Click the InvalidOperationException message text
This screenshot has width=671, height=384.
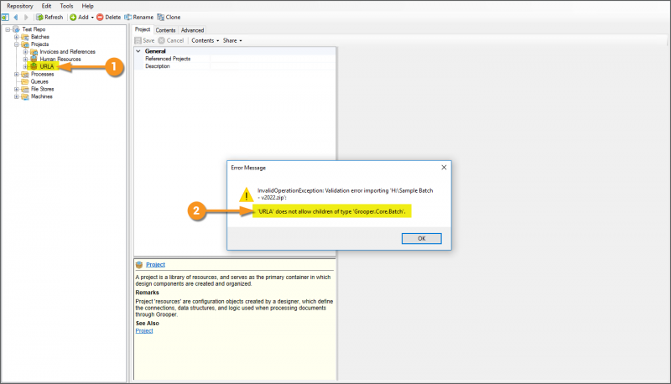tap(345, 195)
